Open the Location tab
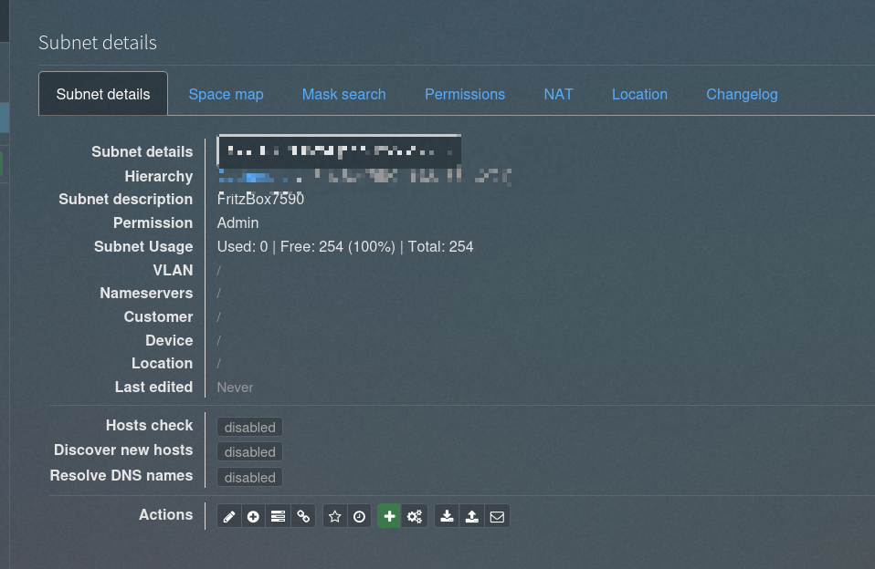 tap(639, 94)
